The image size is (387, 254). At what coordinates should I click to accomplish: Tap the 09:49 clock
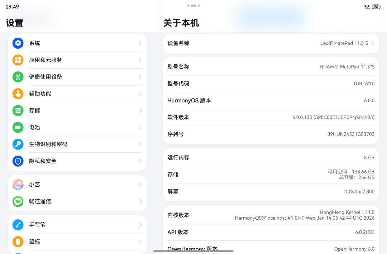click(x=12, y=7)
